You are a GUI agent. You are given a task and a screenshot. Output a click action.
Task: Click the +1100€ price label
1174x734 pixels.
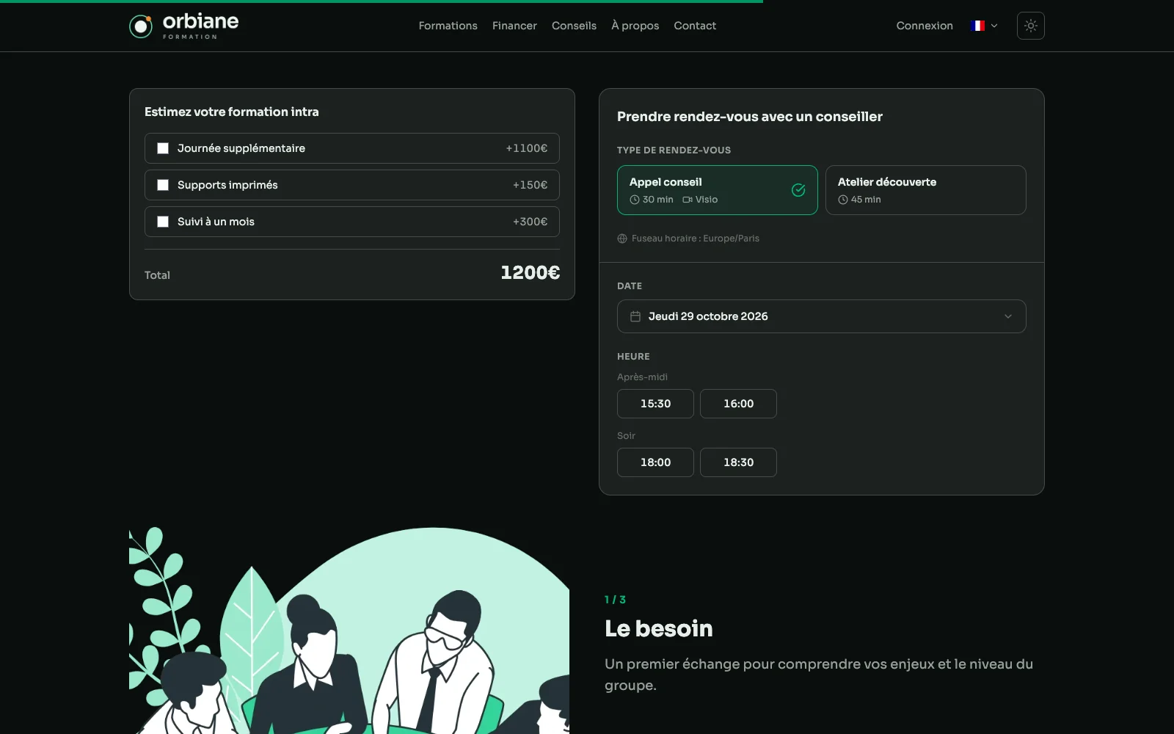(x=527, y=148)
